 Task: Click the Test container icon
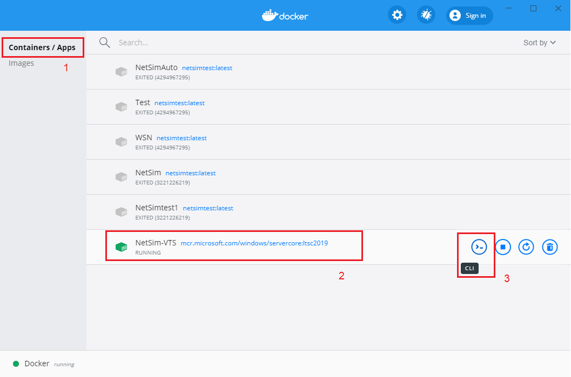coord(121,107)
